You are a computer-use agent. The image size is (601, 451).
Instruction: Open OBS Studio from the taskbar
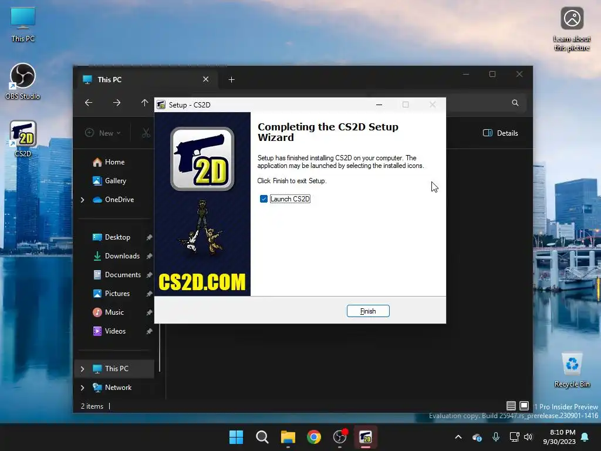click(340, 437)
